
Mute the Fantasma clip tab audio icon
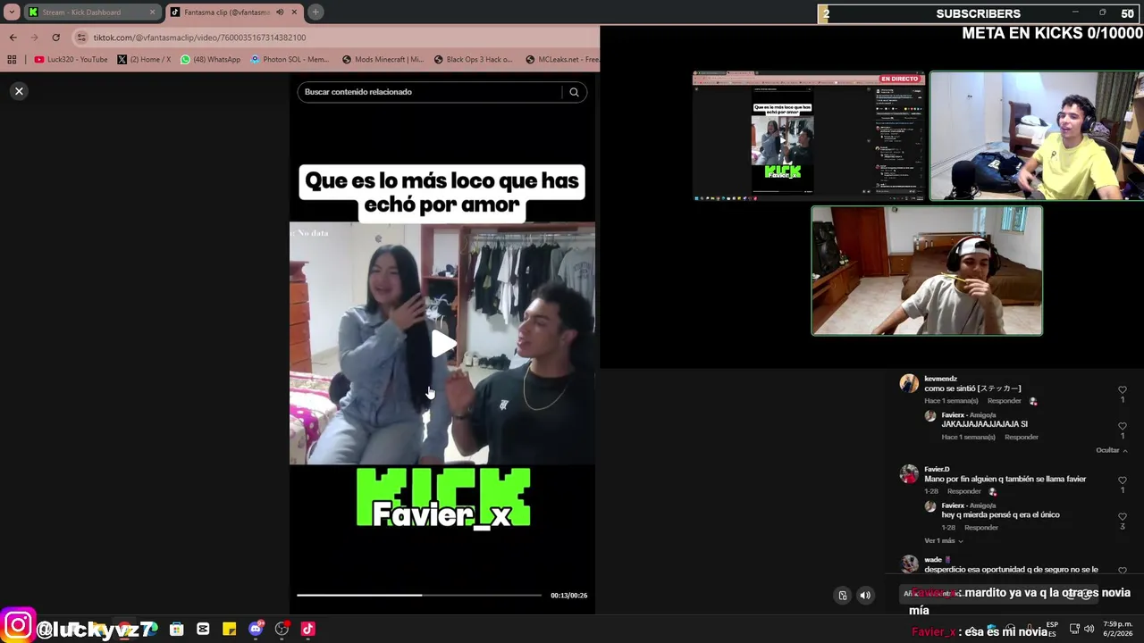tap(280, 13)
